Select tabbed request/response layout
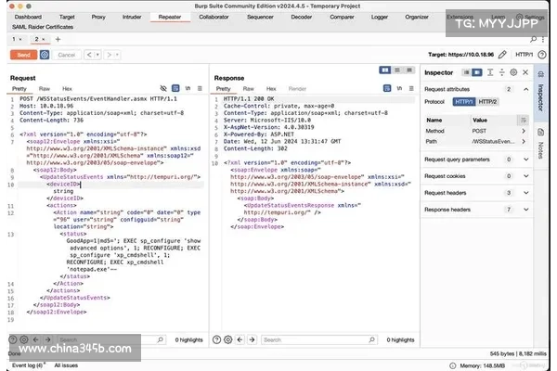 tap(409, 70)
